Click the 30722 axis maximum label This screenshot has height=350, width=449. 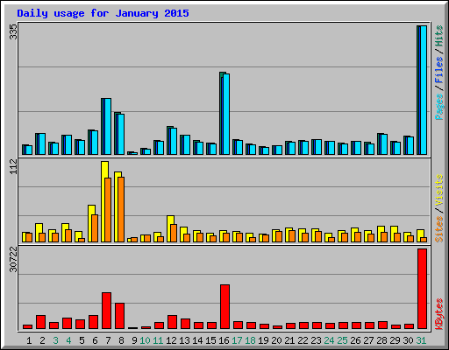[14, 259]
